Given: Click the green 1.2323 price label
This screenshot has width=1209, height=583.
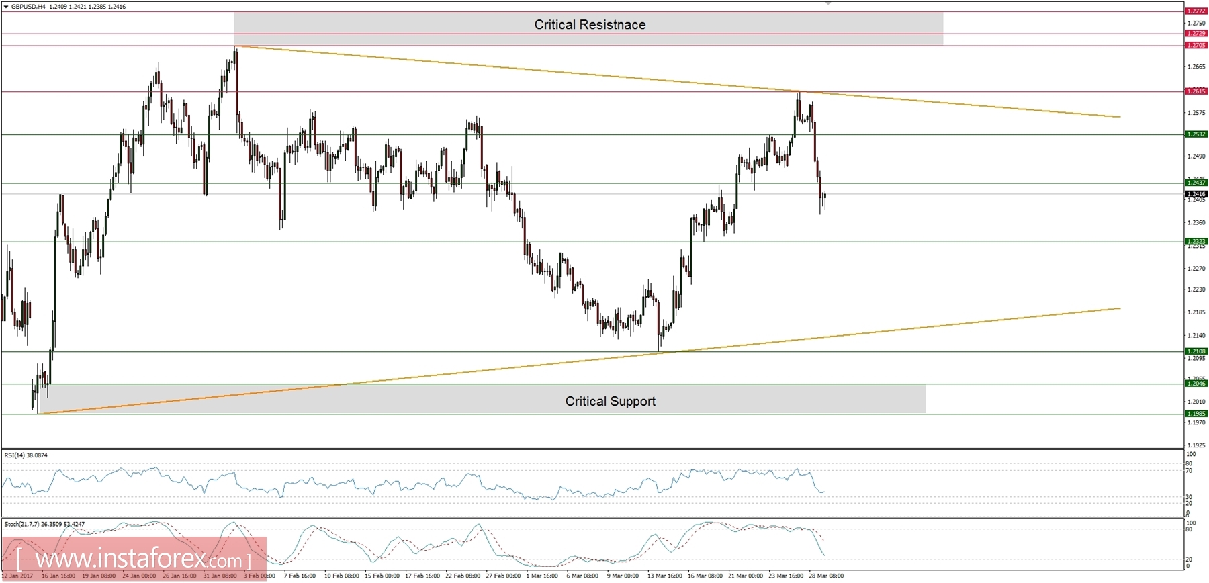Looking at the screenshot, I should pos(1196,241).
